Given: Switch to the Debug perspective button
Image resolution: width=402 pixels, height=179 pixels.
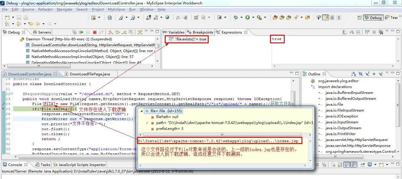Looking at the screenshot, I should click(373, 18).
